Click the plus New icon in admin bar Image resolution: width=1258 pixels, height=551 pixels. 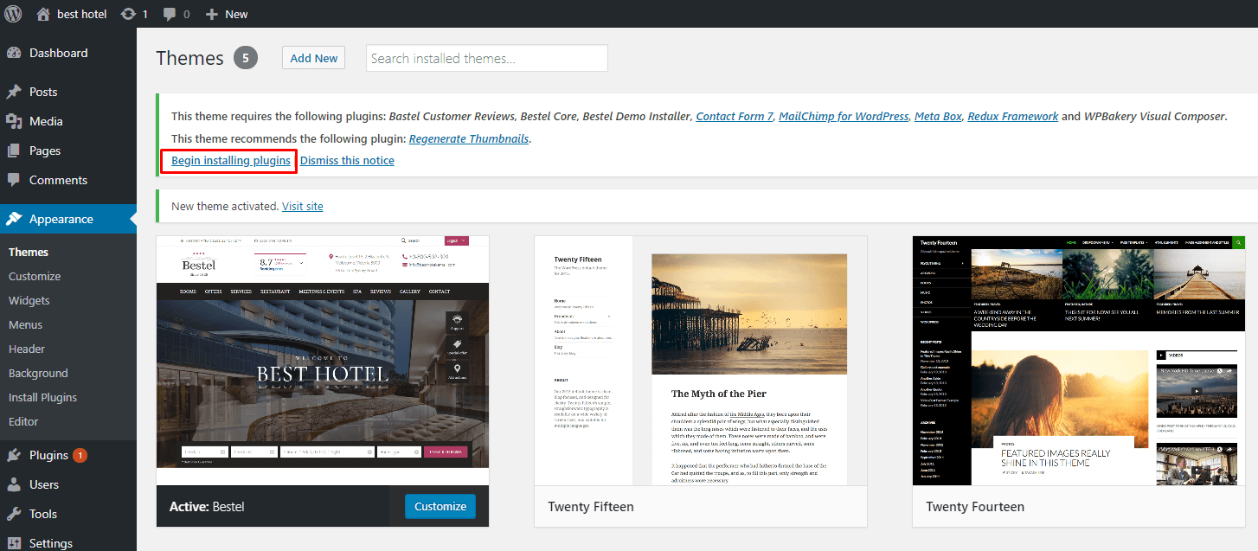(211, 14)
